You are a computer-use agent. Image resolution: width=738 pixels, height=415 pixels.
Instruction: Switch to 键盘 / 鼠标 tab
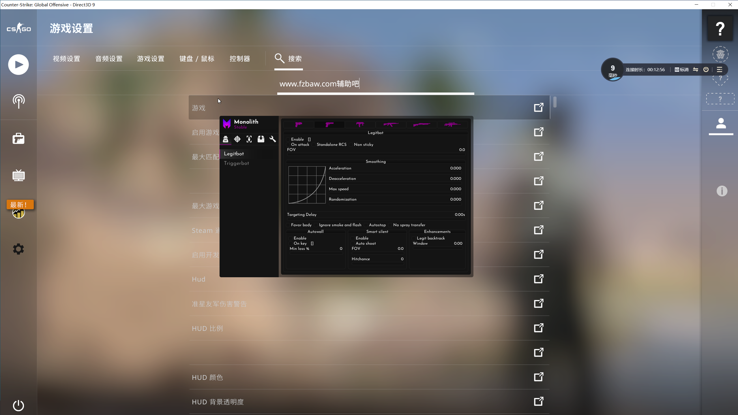[197, 59]
